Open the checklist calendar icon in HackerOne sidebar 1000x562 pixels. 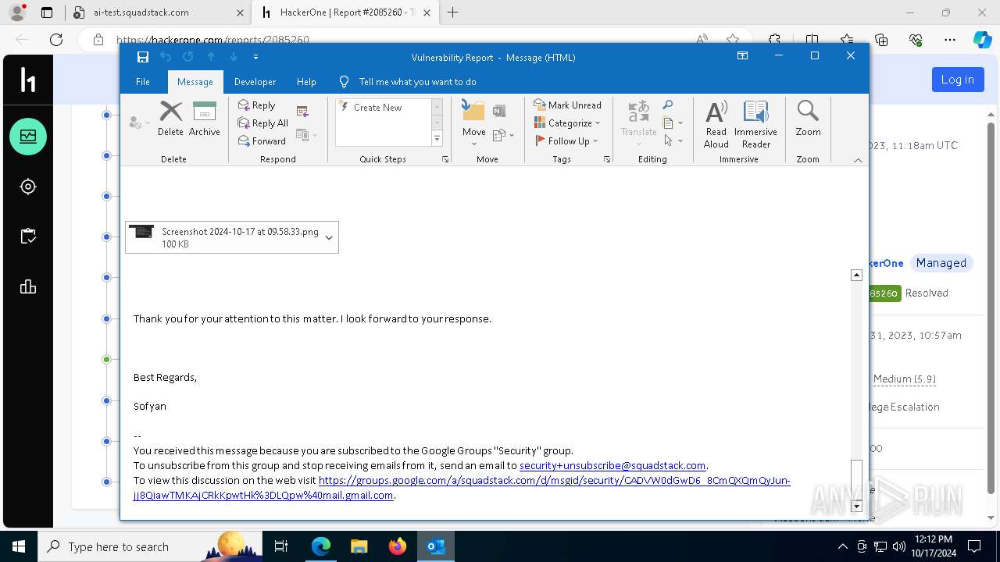(28, 237)
